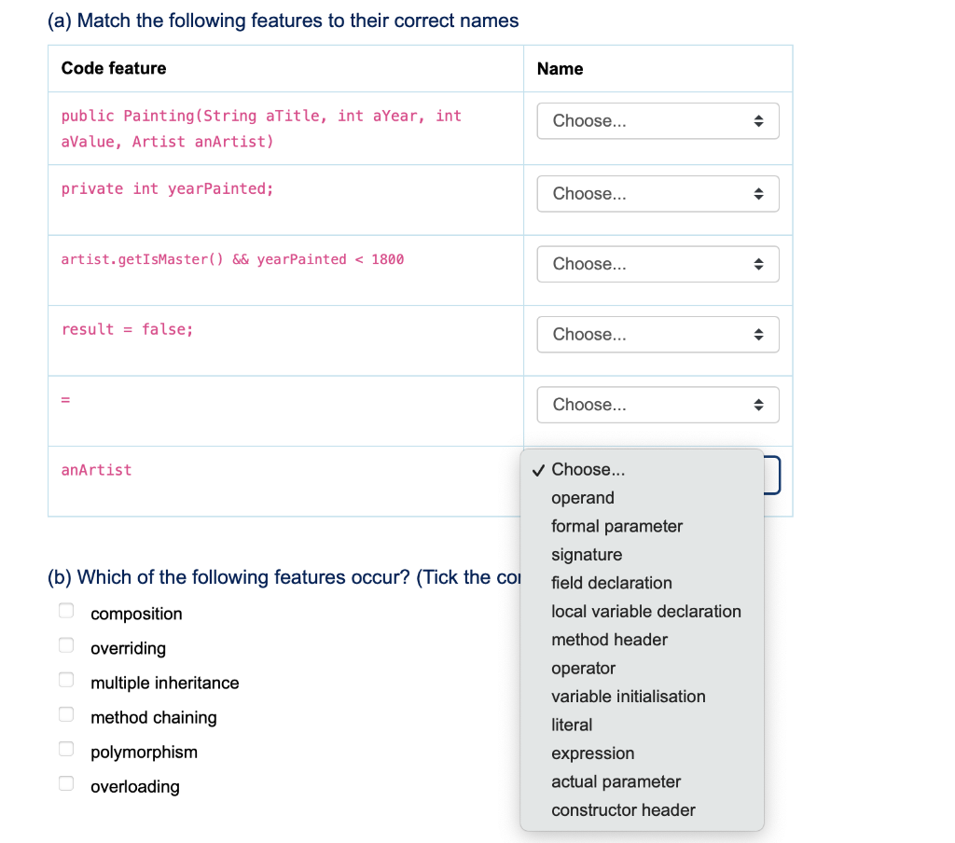Select 'literal' from the dropdown
This screenshot has height=843, width=955.
point(642,725)
